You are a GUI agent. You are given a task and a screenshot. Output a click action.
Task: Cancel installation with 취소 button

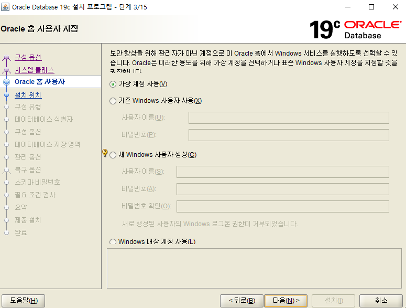pos(381,301)
